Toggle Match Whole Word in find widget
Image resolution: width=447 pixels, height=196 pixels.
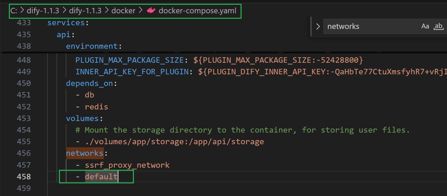pyautogui.click(x=438, y=26)
